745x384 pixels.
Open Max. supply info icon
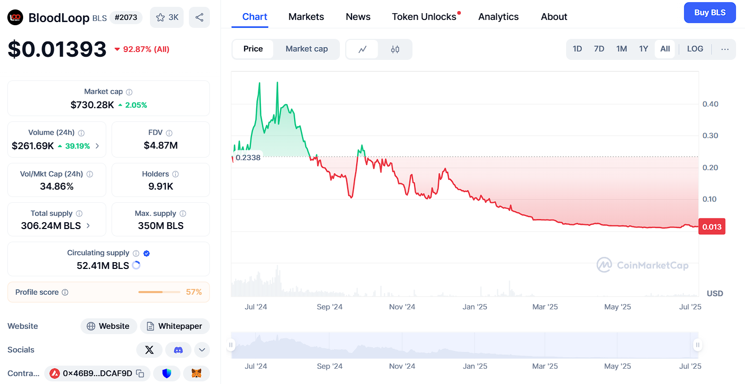[x=183, y=213]
